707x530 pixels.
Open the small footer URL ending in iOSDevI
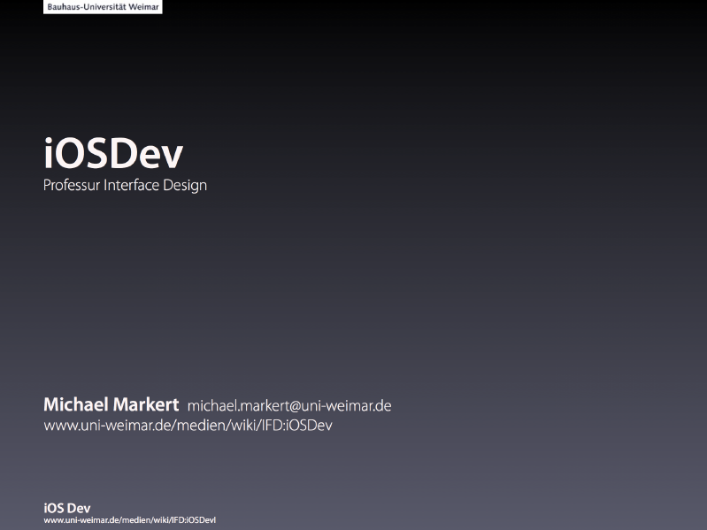[x=129, y=520]
